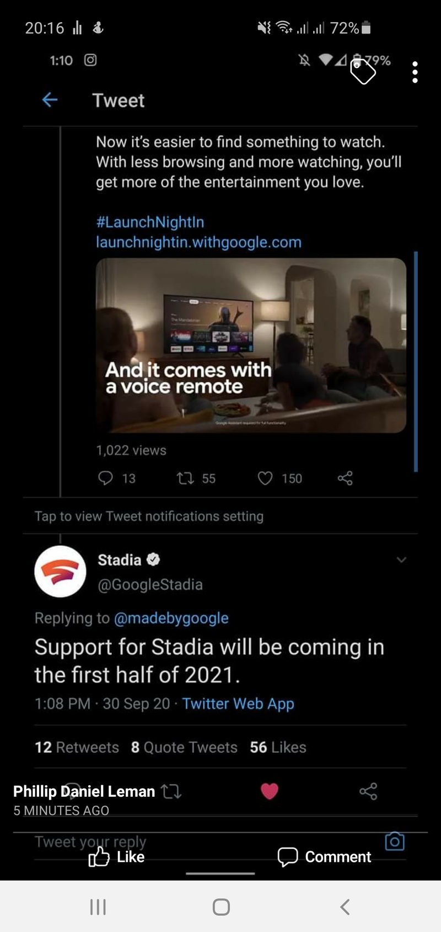Open the #LaunchNightIn hashtag
The image size is (441, 932).
point(150,222)
